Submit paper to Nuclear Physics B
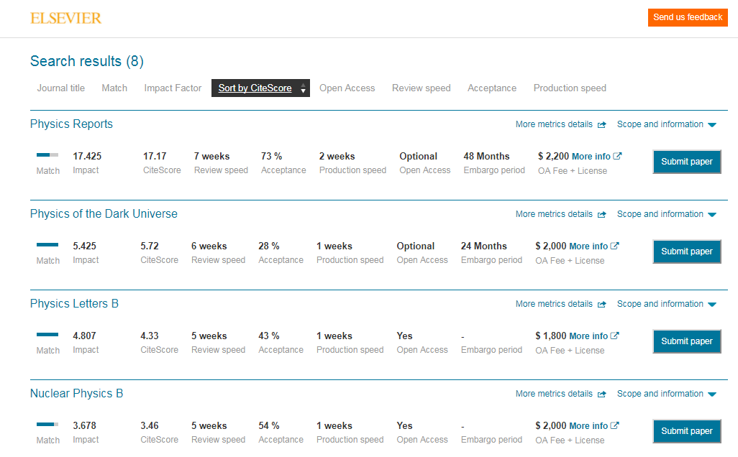Screen dimensions: 738x457 pos(687,431)
